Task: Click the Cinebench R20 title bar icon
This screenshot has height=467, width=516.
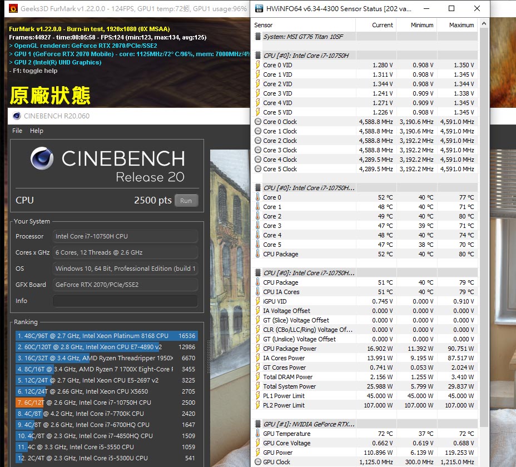Action: click(17, 116)
